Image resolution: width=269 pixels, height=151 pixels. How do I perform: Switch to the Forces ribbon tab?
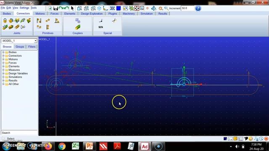[54, 13]
